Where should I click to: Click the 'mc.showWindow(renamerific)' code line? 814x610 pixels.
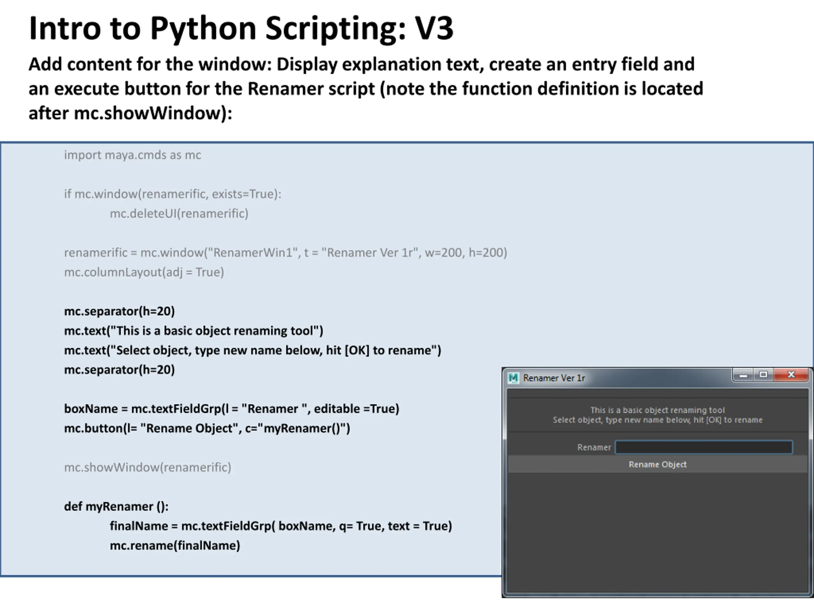(148, 467)
